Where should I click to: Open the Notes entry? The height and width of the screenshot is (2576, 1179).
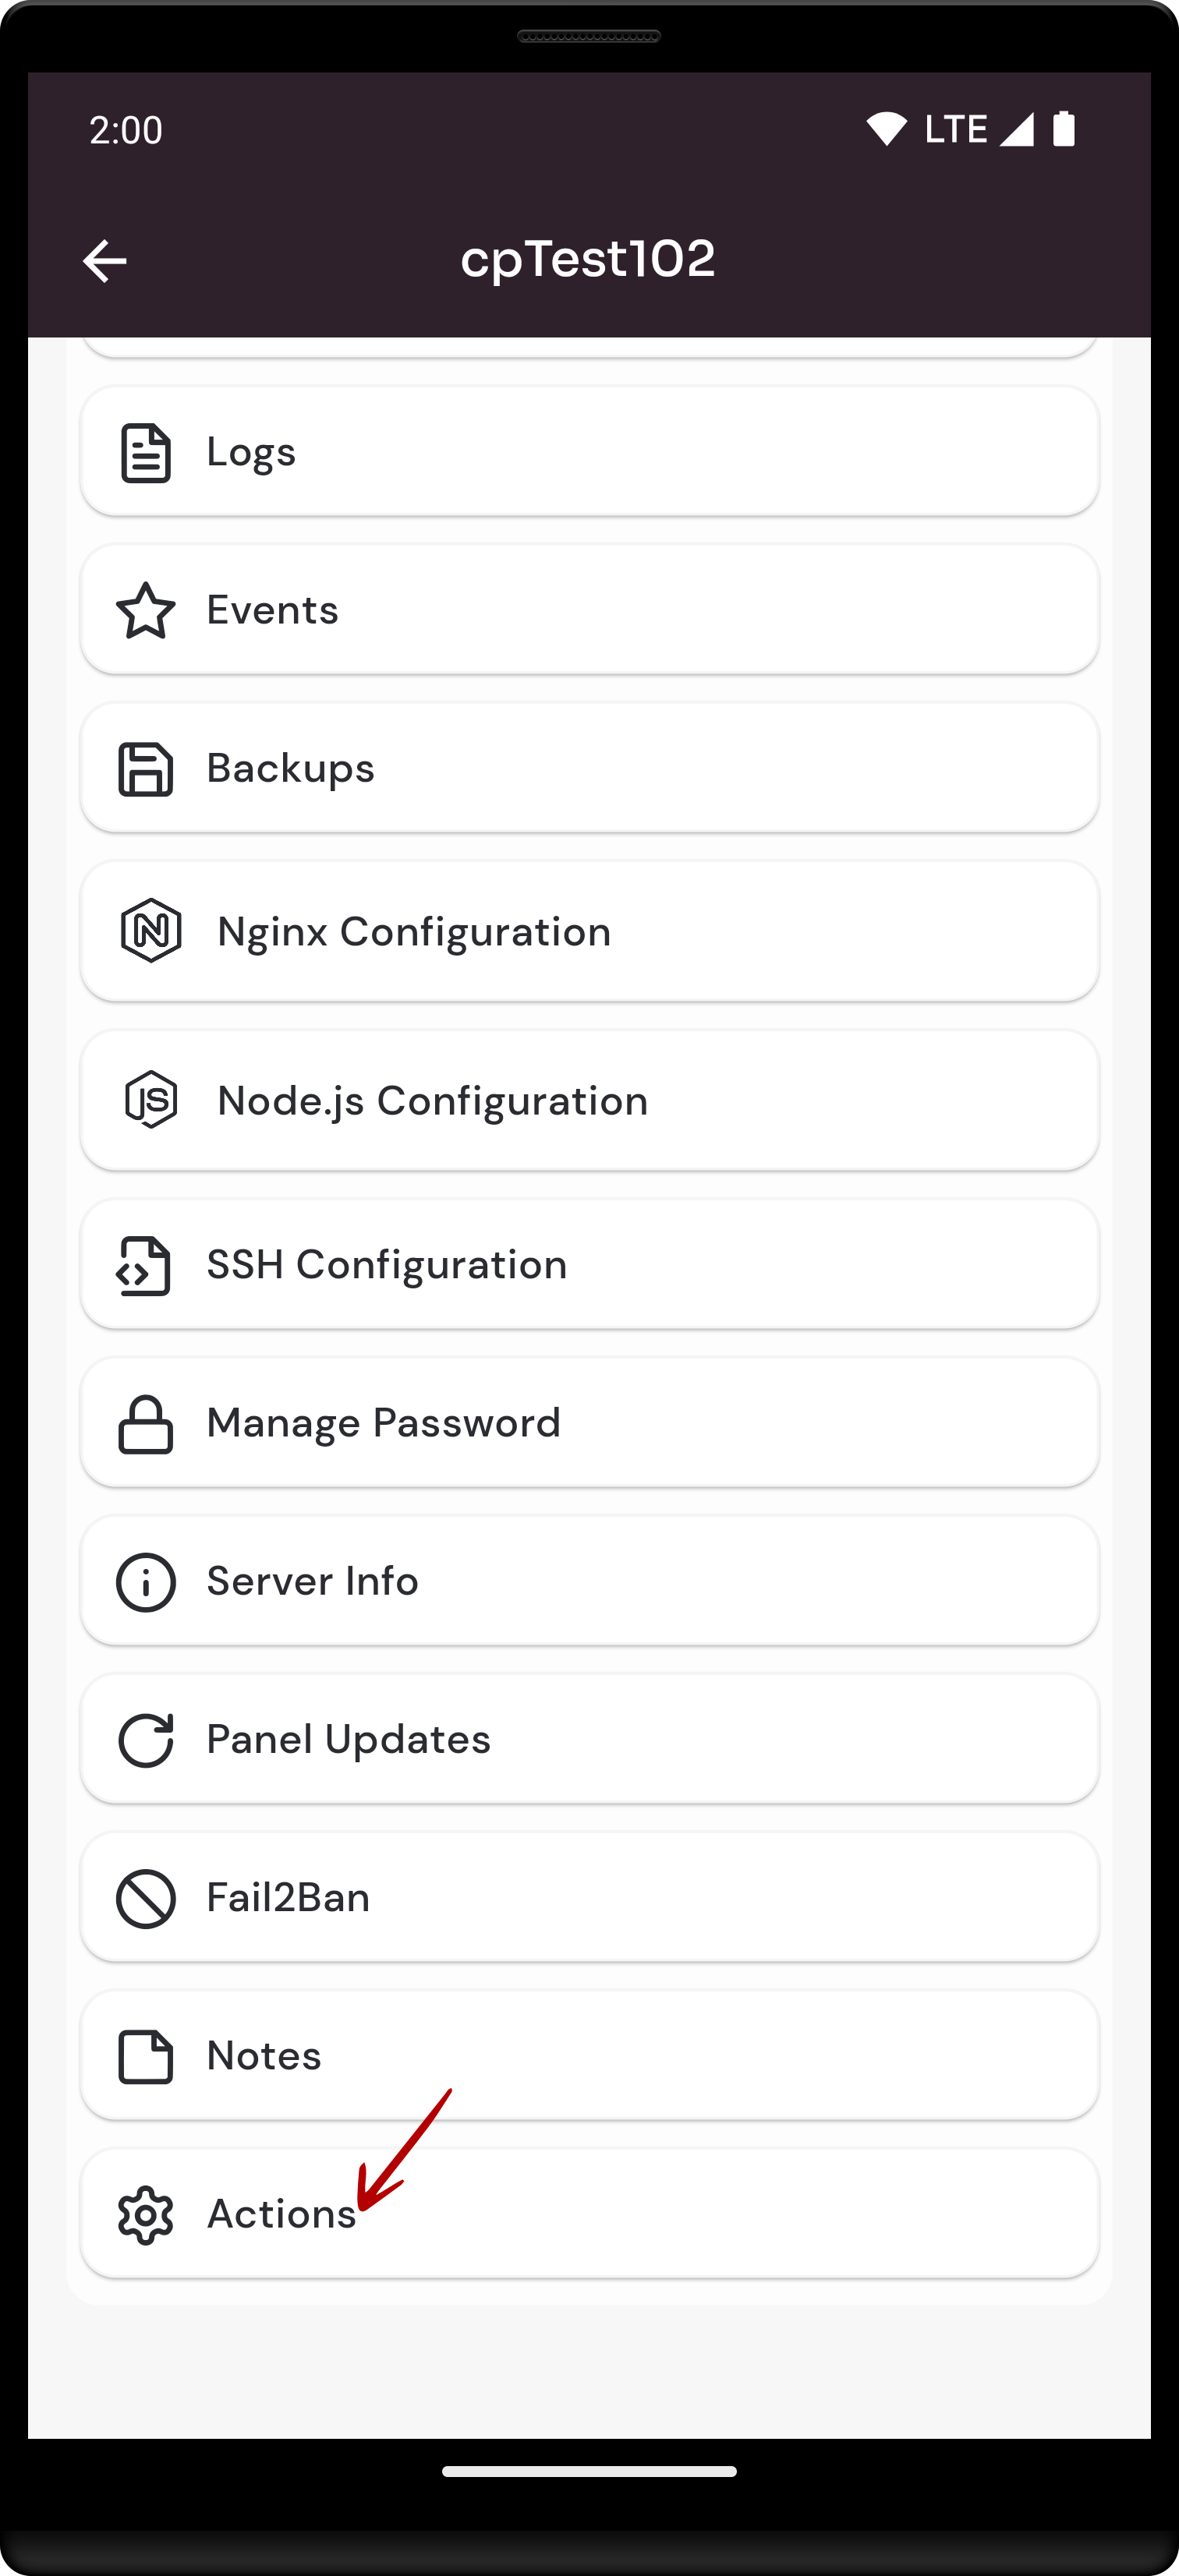tap(589, 2056)
